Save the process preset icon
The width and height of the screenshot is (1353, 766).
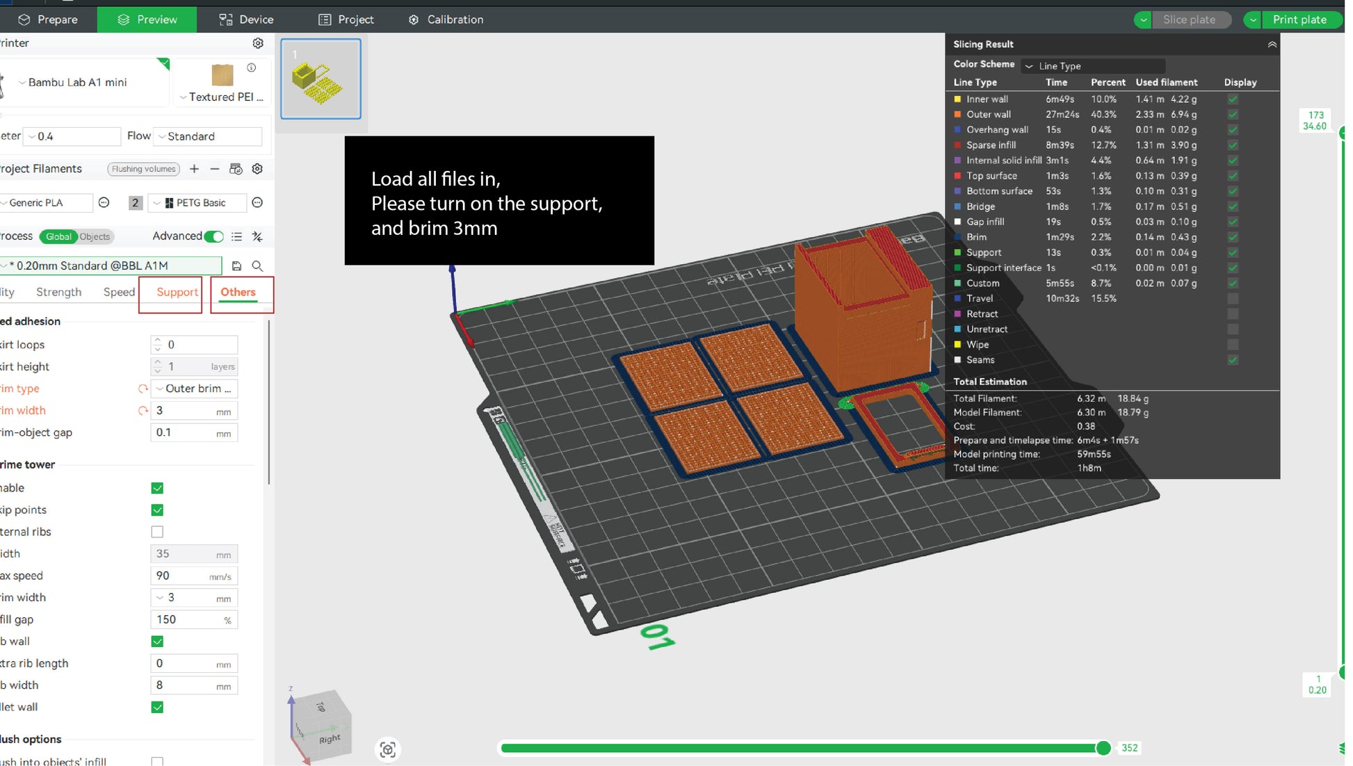pyautogui.click(x=236, y=266)
